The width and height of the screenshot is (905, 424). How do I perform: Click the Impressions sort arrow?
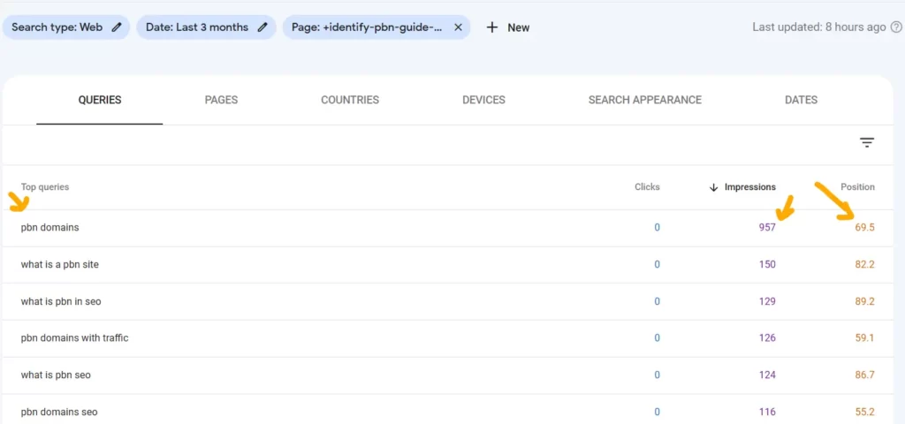coord(713,187)
